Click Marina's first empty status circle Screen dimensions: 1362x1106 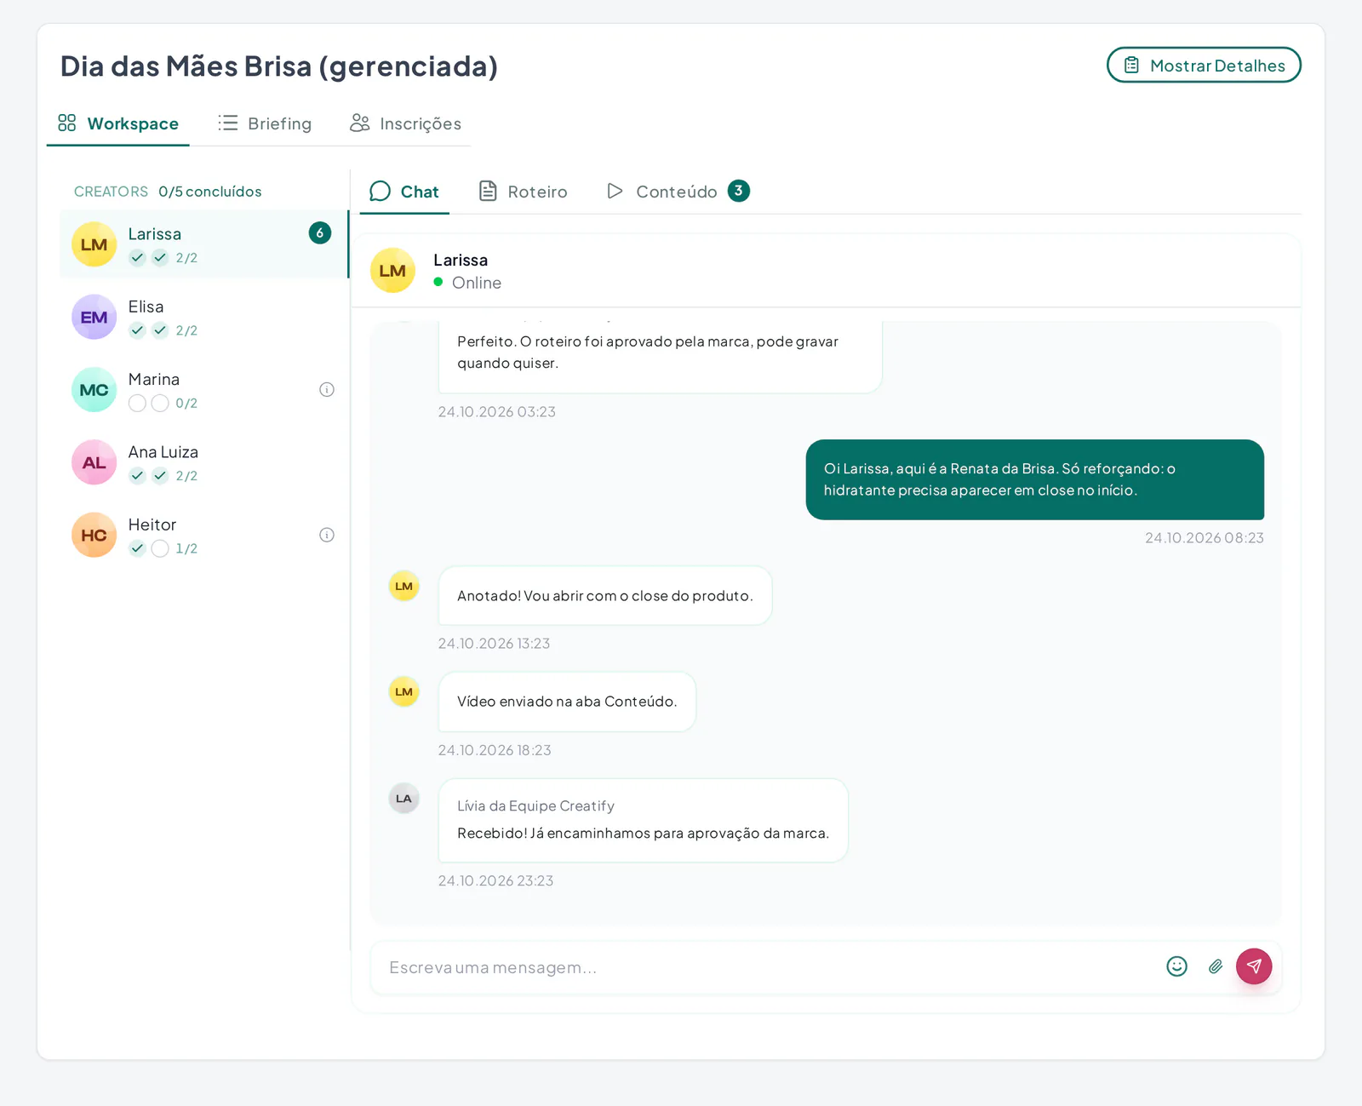(x=137, y=404)
